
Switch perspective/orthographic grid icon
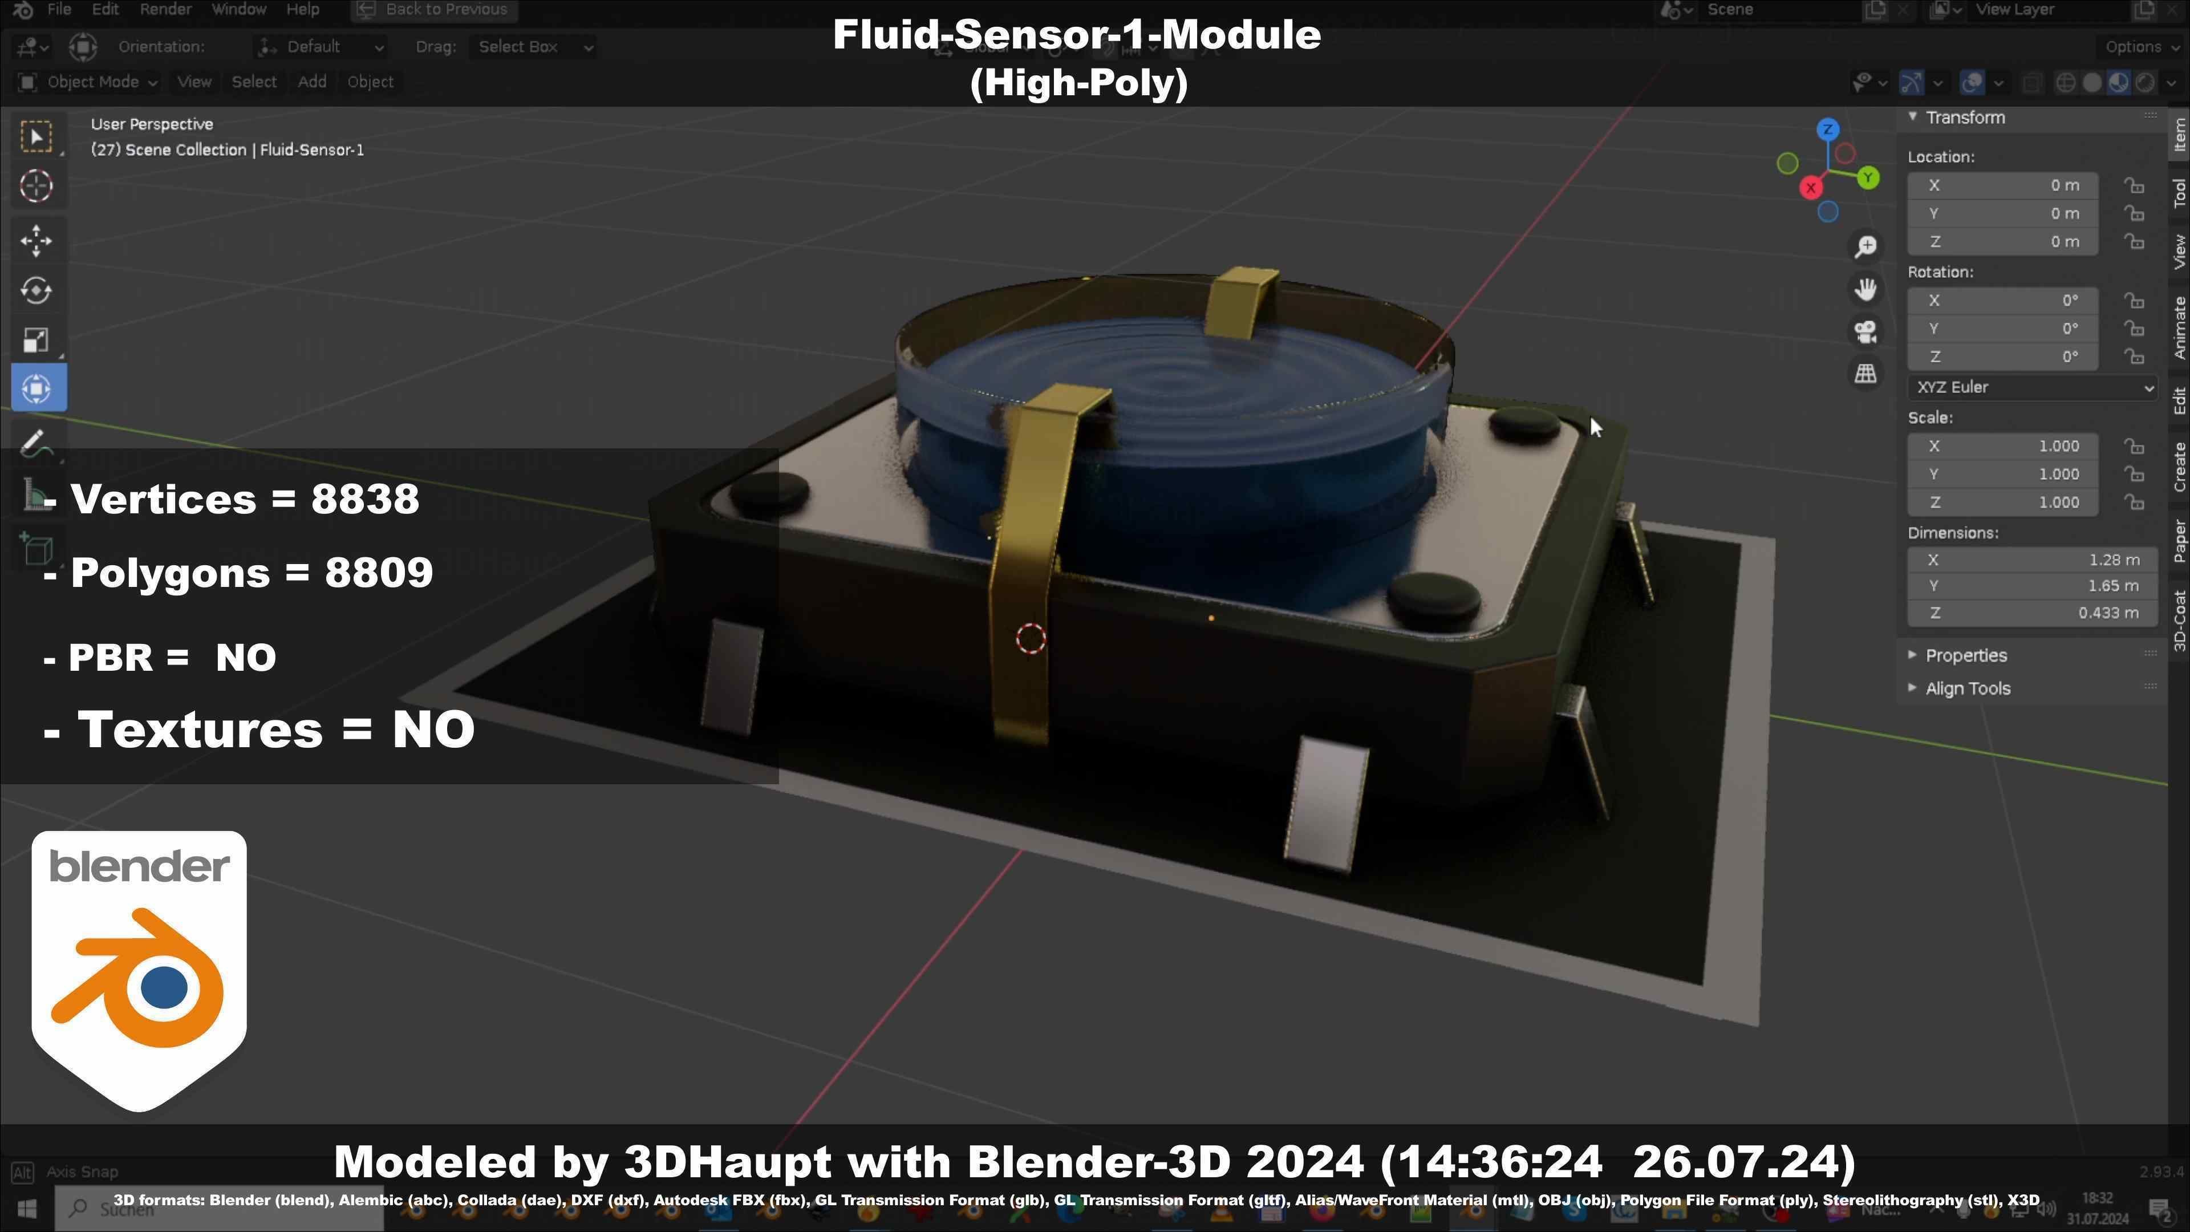(1866, 374)
